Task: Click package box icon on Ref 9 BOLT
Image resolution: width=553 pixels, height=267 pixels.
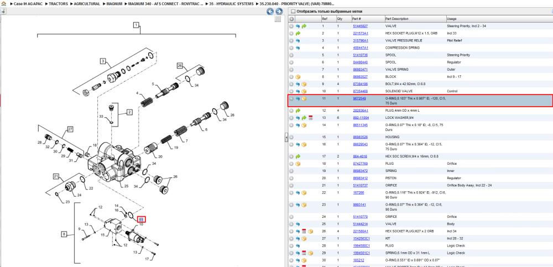Action: tap(304, 84)
